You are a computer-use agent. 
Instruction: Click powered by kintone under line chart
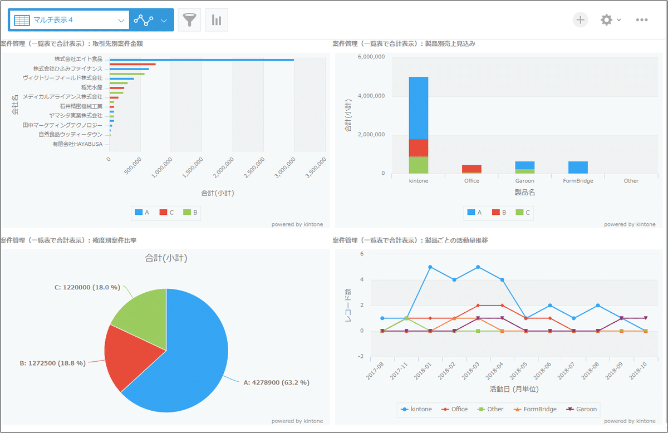click(x=630, y=421)
